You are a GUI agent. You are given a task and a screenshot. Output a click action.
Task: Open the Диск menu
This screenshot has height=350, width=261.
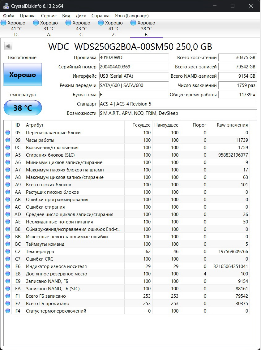pos(81,16)
